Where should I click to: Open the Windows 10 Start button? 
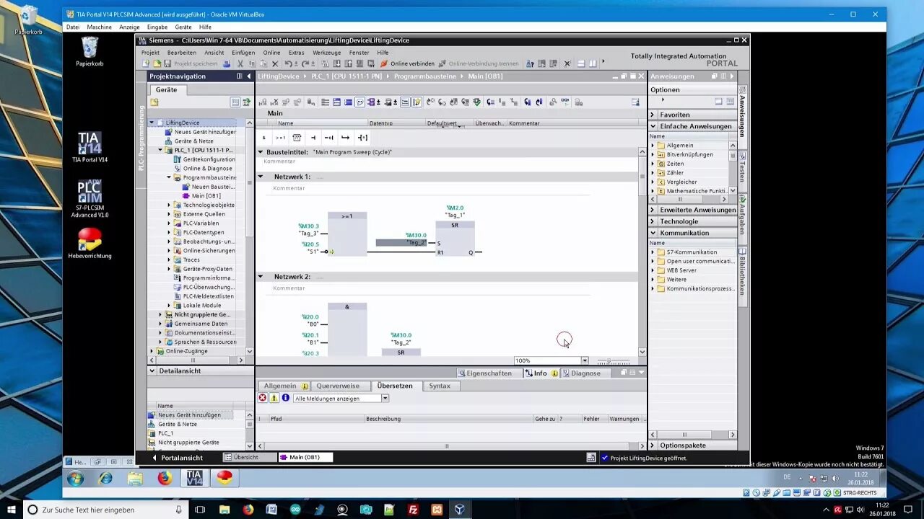11,510
